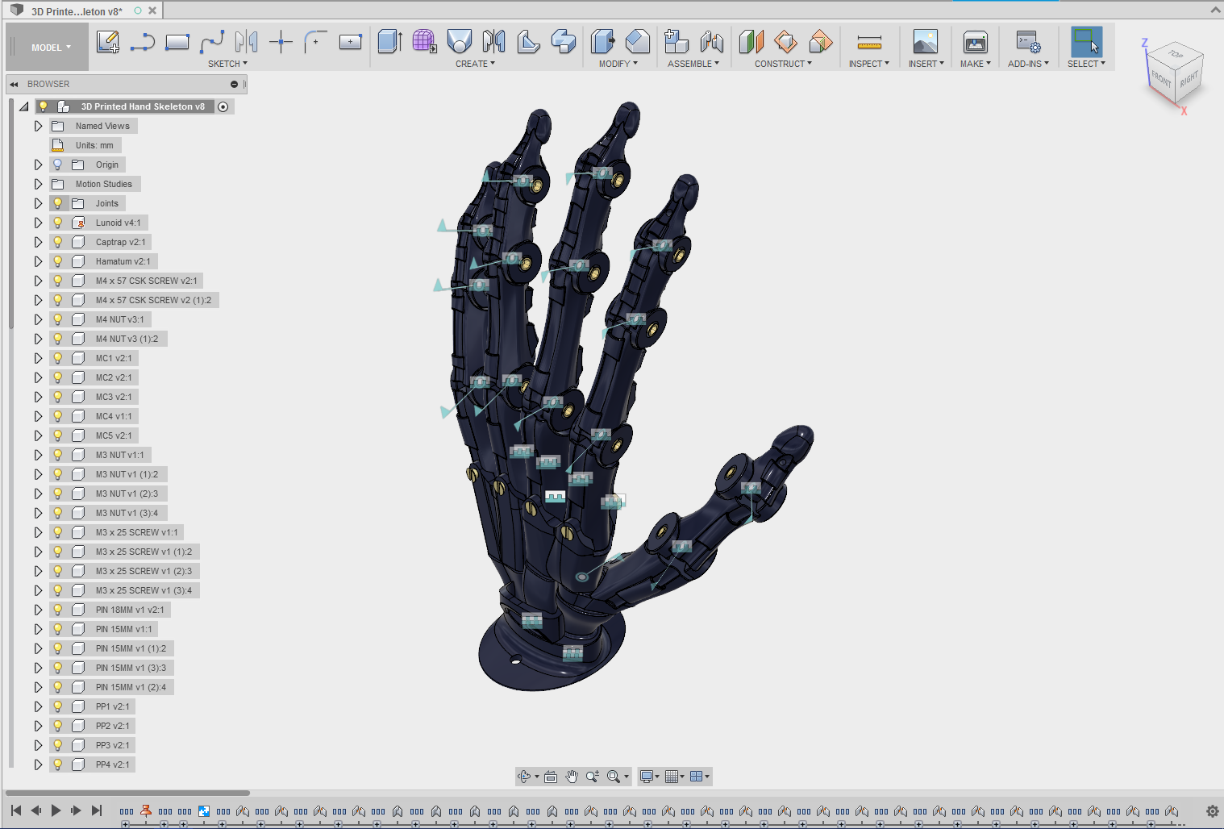
Task: Select the Create Sketch tool
Action: tap(108, 42)
